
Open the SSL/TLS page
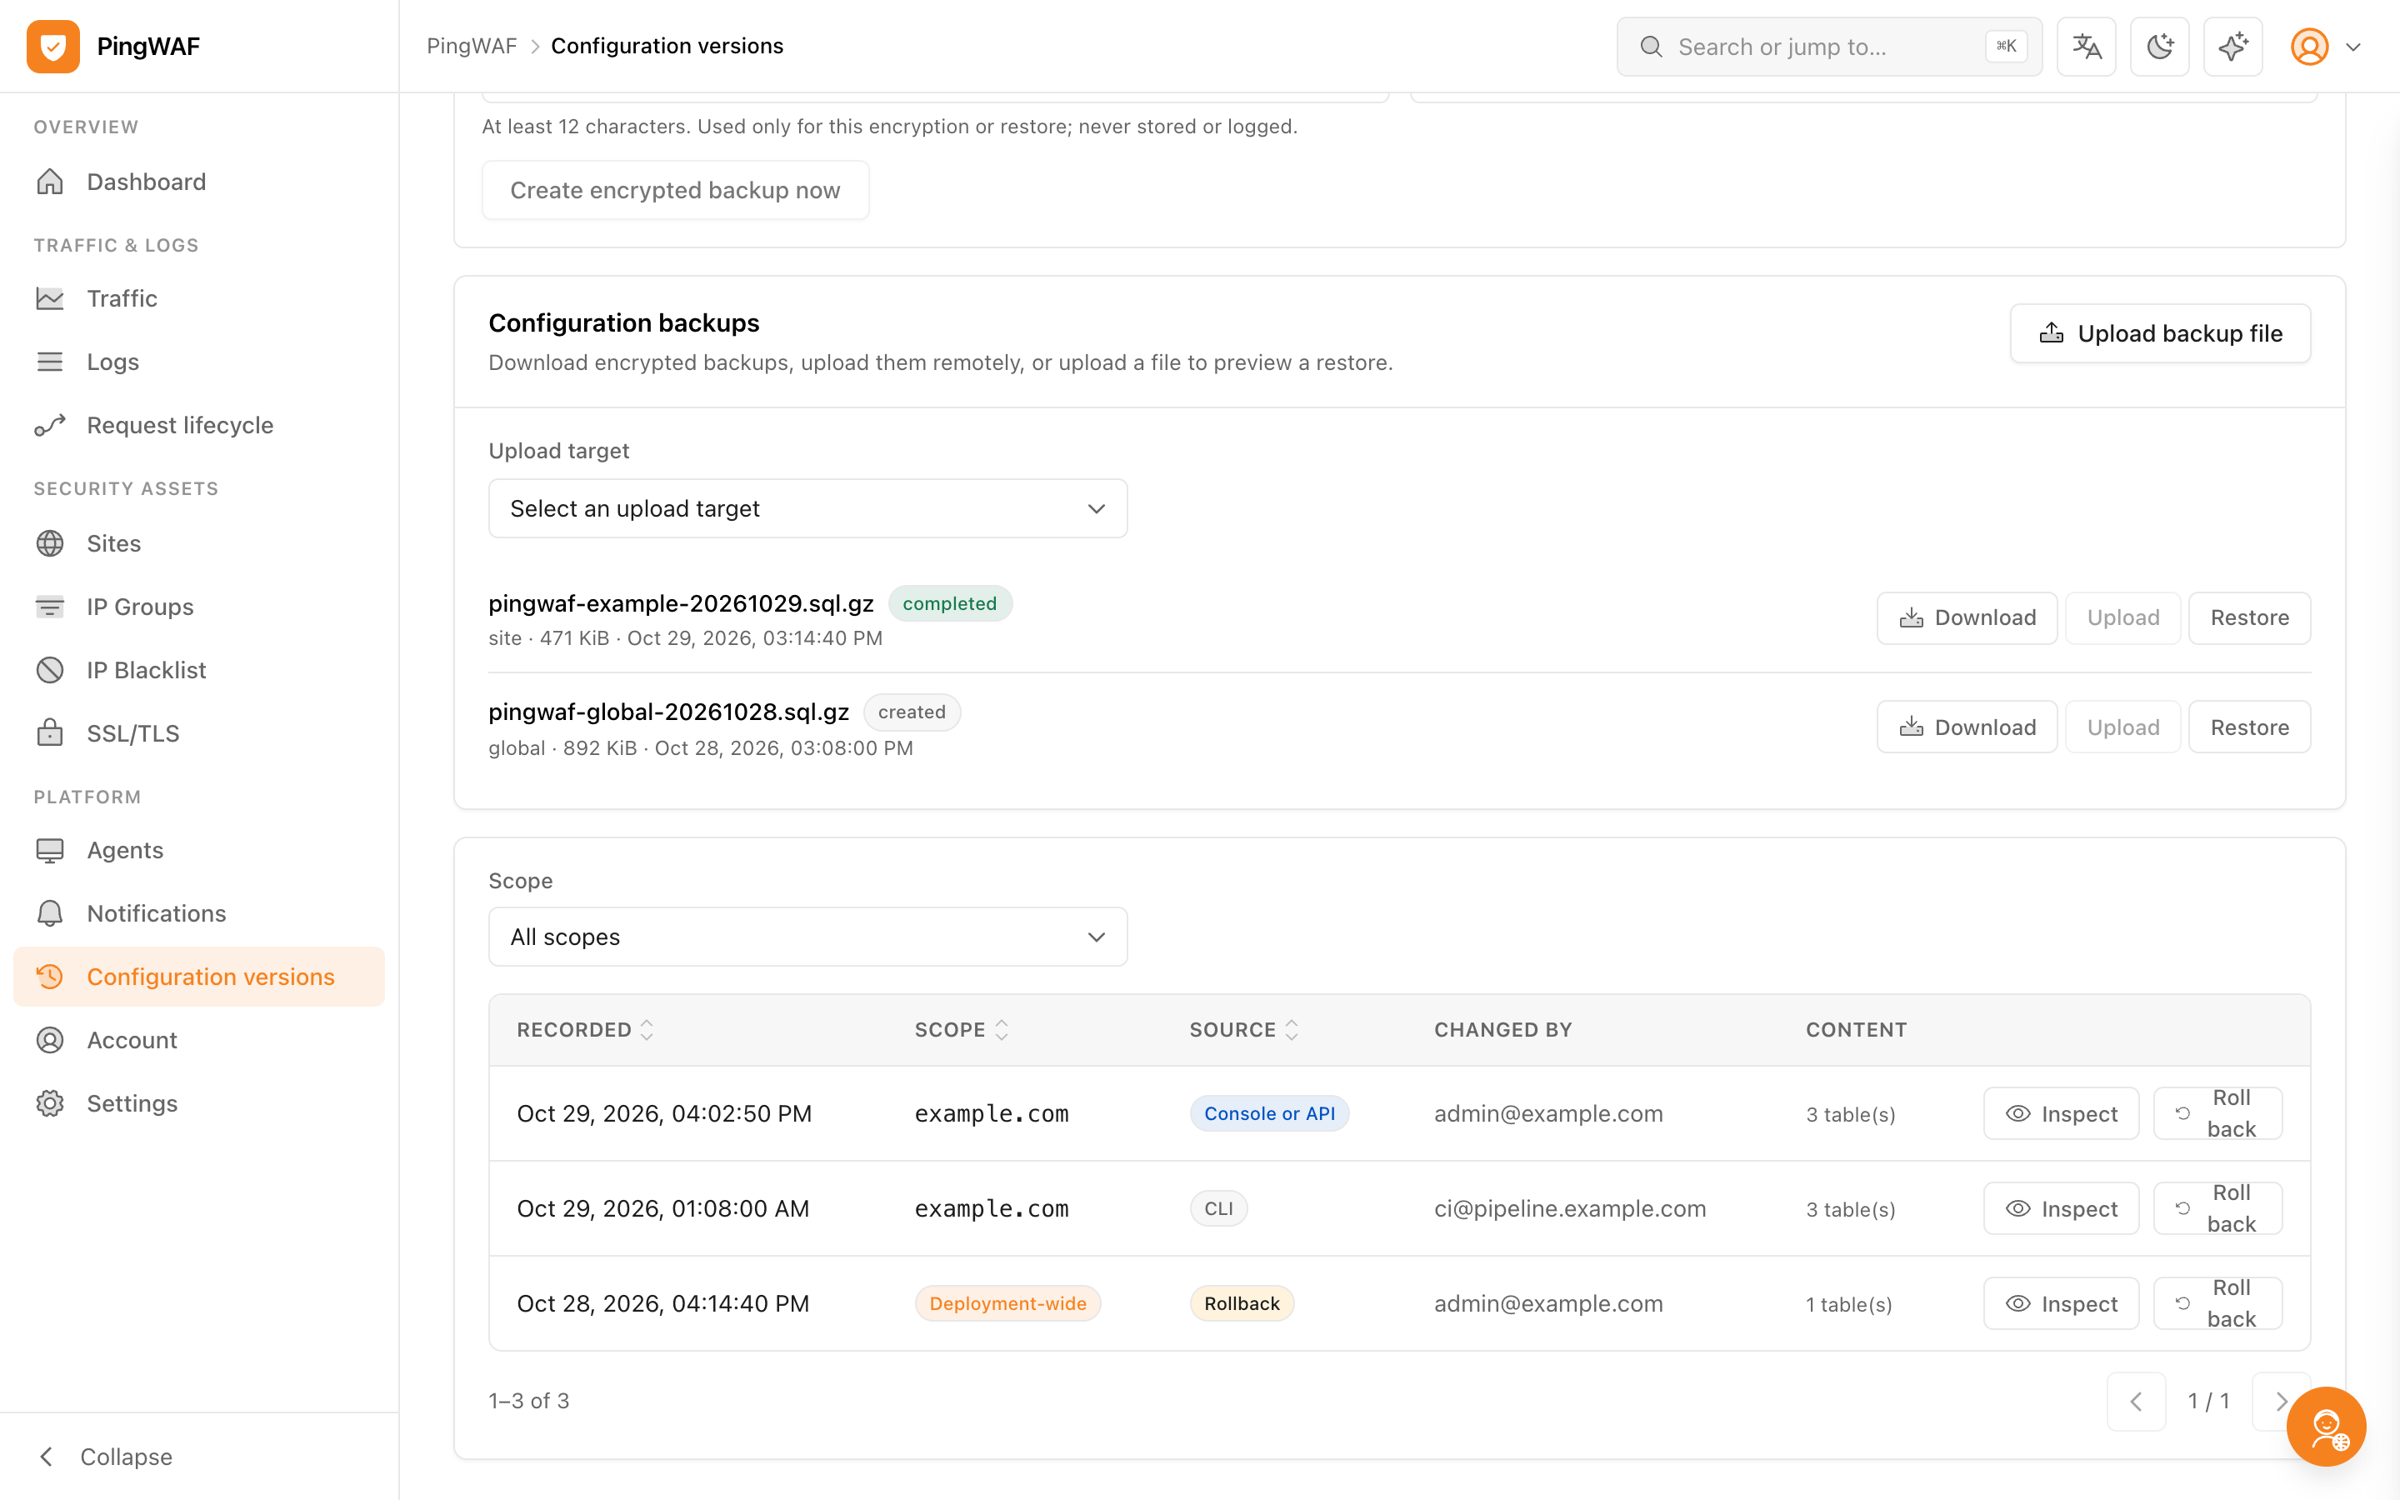pyautogui.click(x=199, y=733)
